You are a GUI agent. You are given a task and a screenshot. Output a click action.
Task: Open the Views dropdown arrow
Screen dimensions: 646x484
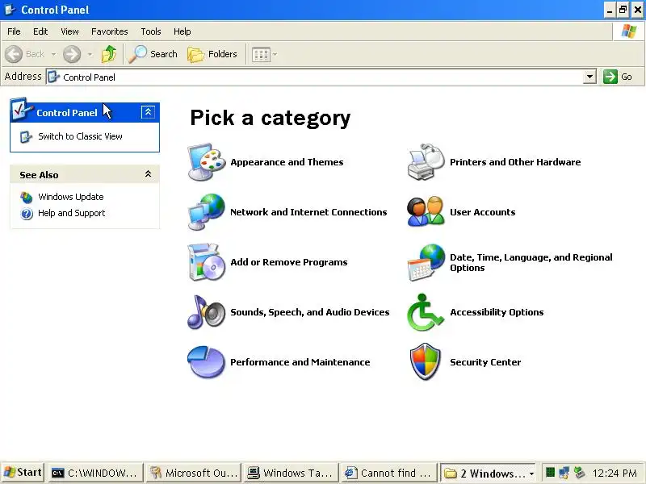[x=275, y=54]
